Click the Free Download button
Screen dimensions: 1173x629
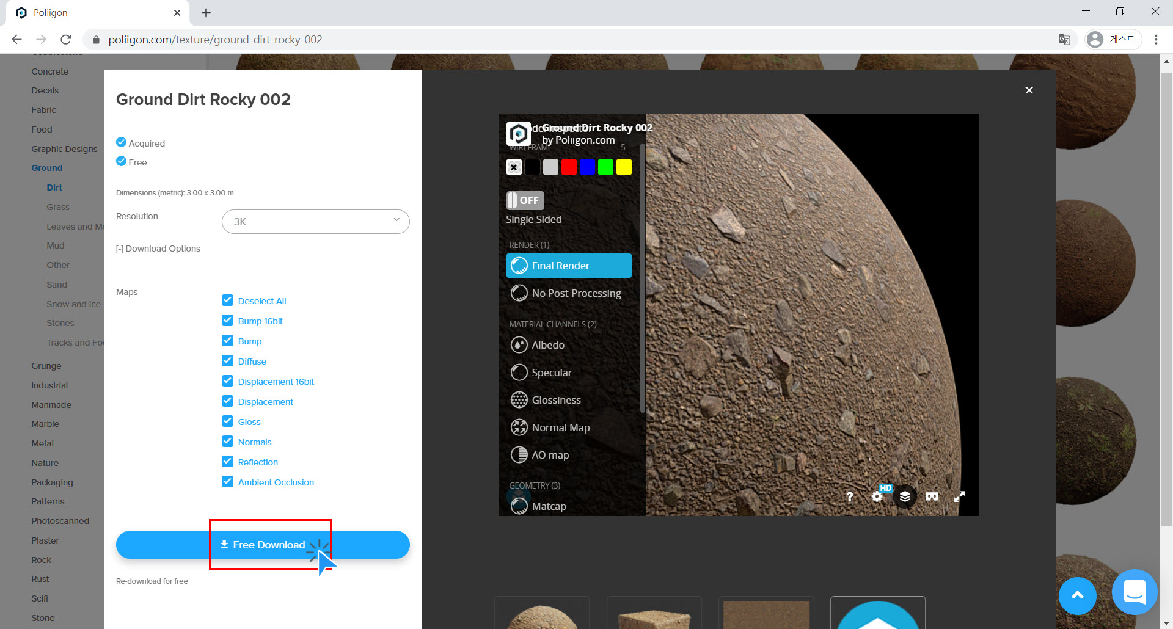click(x=263, y=545)
